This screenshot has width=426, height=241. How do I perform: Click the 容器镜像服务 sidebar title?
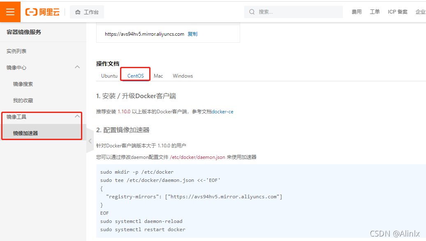[x=24, y=32]
